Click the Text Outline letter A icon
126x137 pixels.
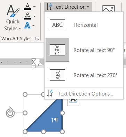[x=27, y=16]
